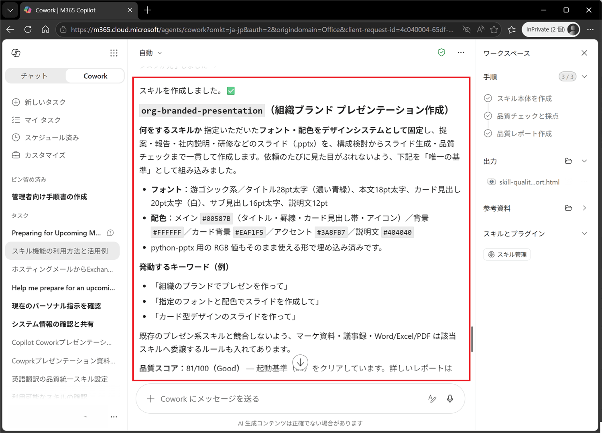Open browser settings and more menu
The image size is (602, 433).
590,29
